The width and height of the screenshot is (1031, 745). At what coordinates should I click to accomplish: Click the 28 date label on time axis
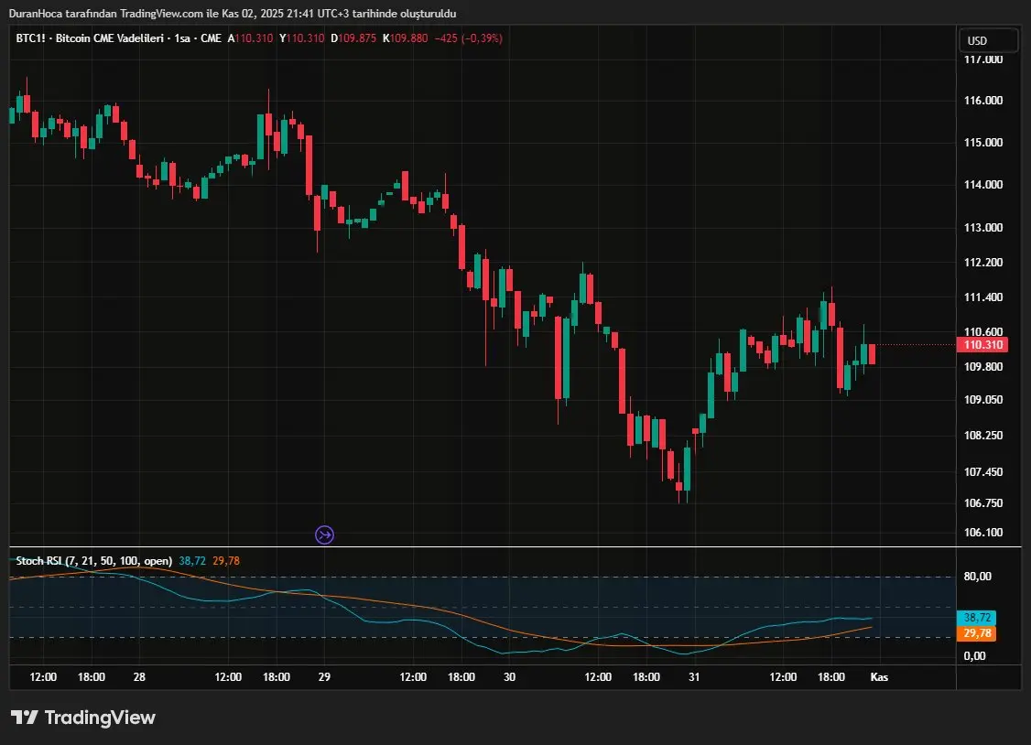(x=139, y=676)
